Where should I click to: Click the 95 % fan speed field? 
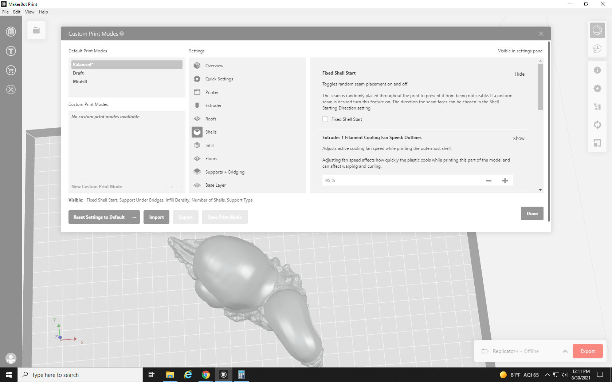401,180
